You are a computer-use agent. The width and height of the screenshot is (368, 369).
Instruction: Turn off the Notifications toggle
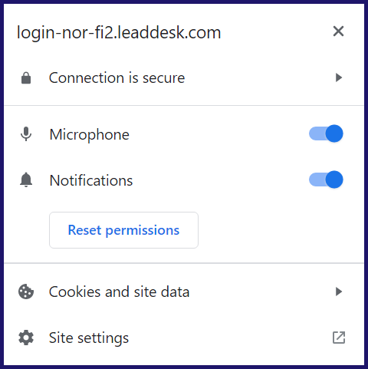(326, 180)
